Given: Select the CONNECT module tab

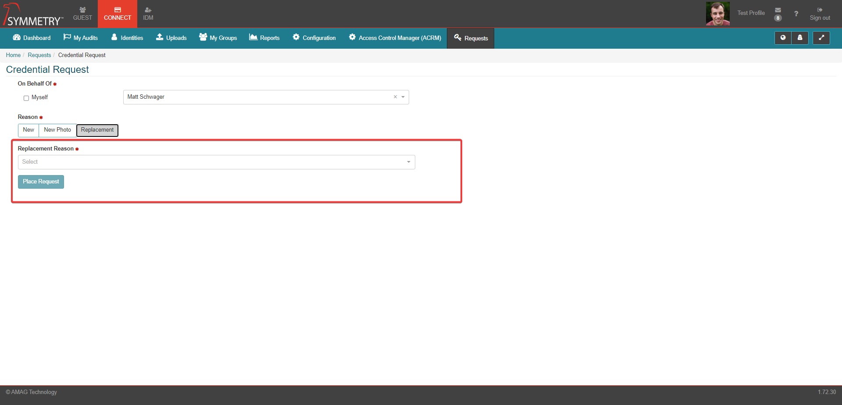Looking at the screenshot, I should point(118,14).
